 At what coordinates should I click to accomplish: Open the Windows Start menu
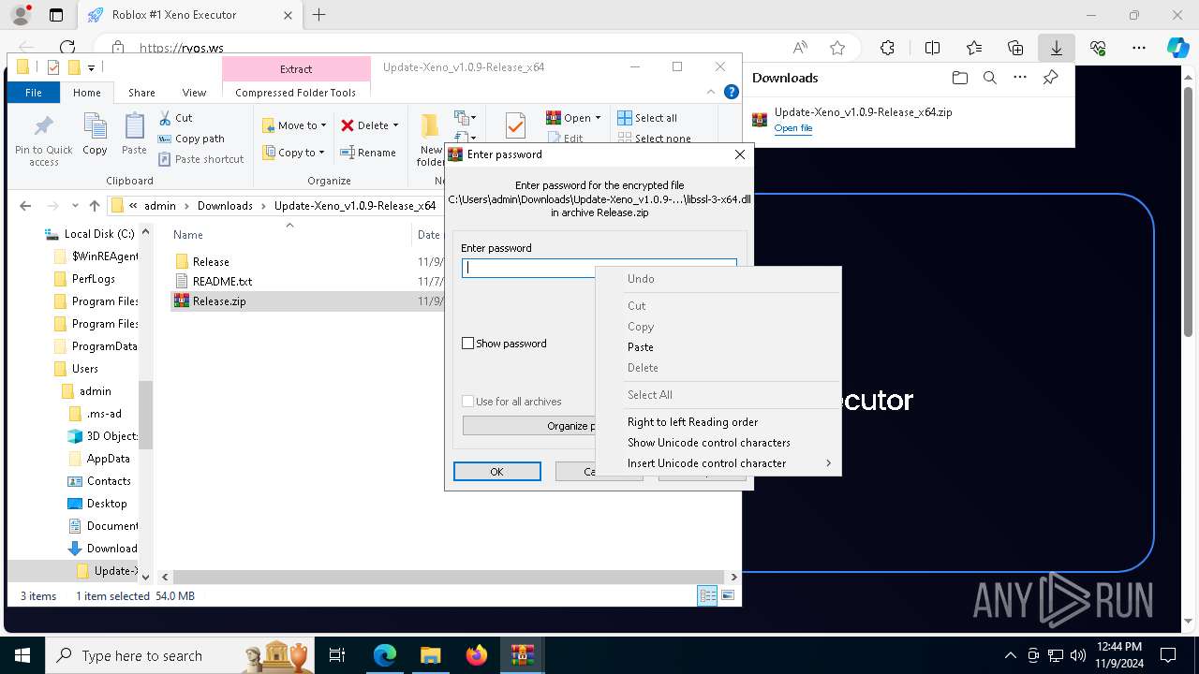tap(22, 655)
